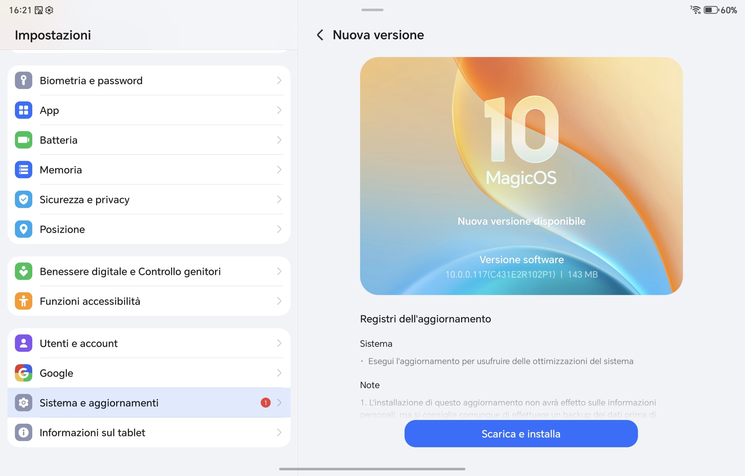Click the Scarica e installa button

[x=521, y=434]
